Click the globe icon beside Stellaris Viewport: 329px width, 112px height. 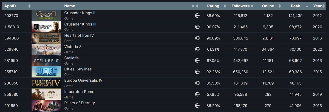click(197, 61)
